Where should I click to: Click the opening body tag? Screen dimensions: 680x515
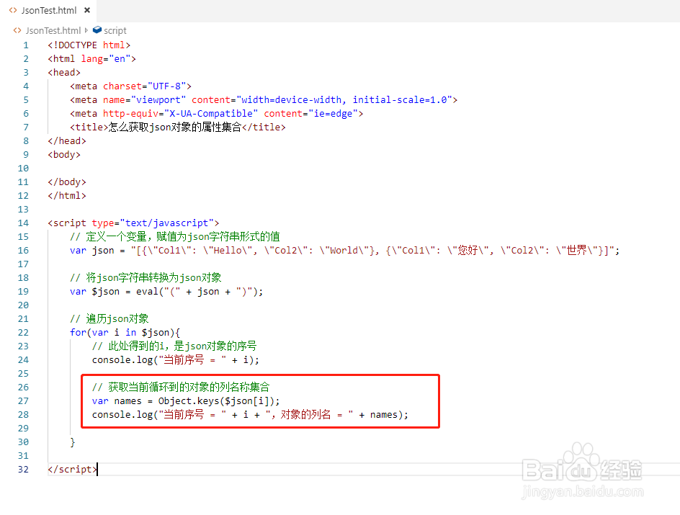[64, 155]
